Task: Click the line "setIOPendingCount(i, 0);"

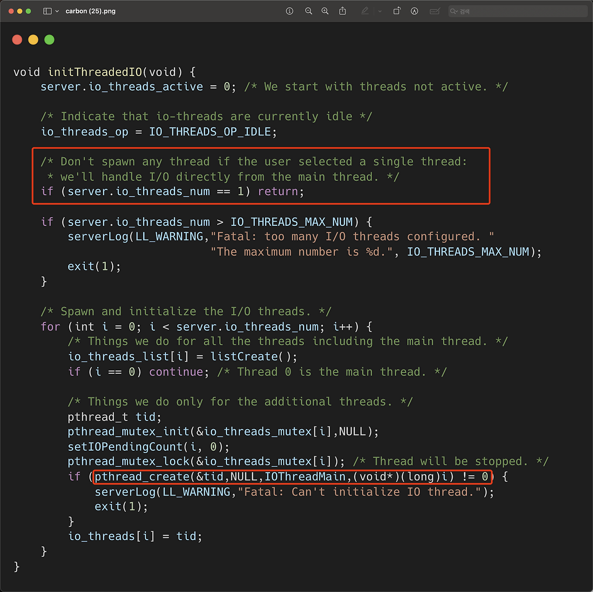Action: click(149, 447)
